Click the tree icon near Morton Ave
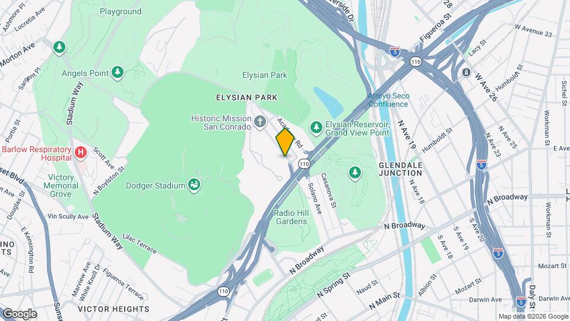This screenshot has width=570, height=321. point(59,47)
